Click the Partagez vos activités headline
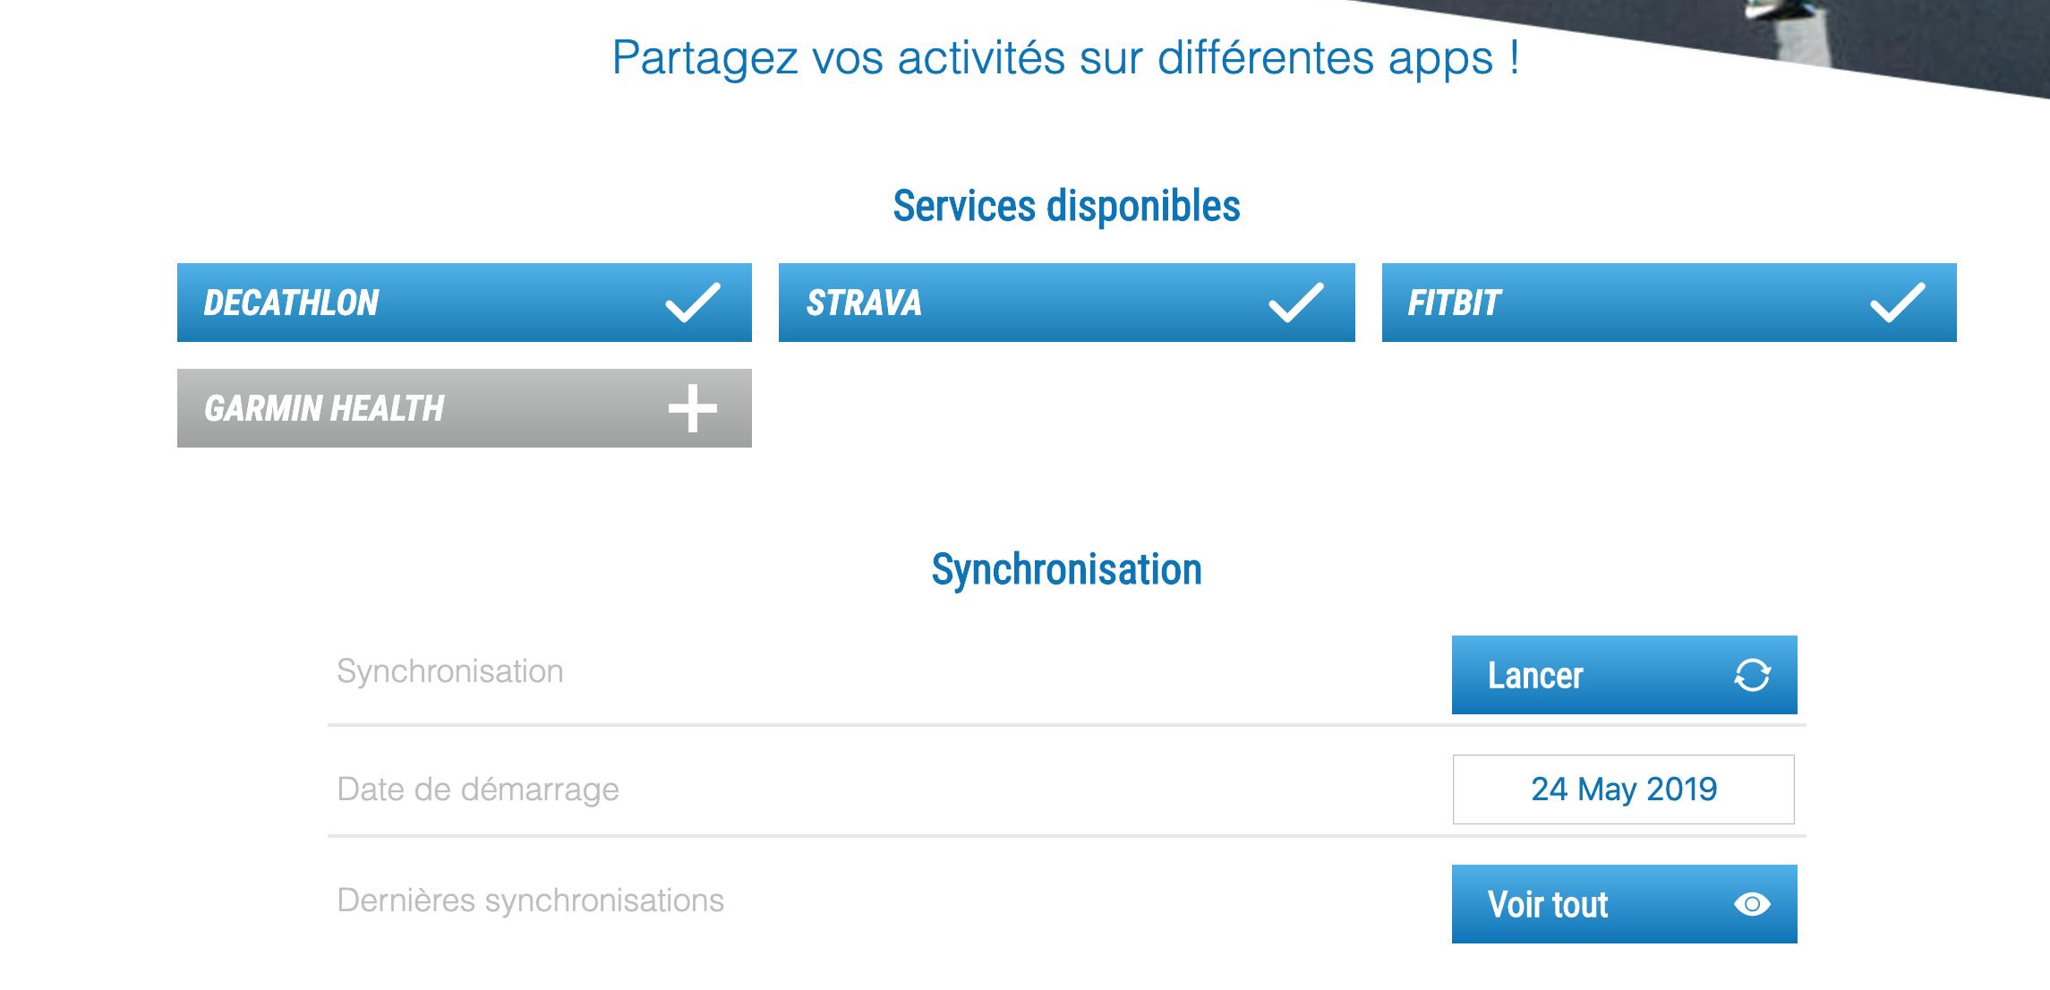 [x=1066, y=58]
